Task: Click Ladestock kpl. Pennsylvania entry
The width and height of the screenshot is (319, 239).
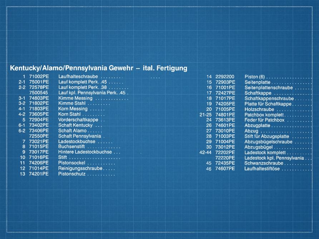Action: point(274,158)
